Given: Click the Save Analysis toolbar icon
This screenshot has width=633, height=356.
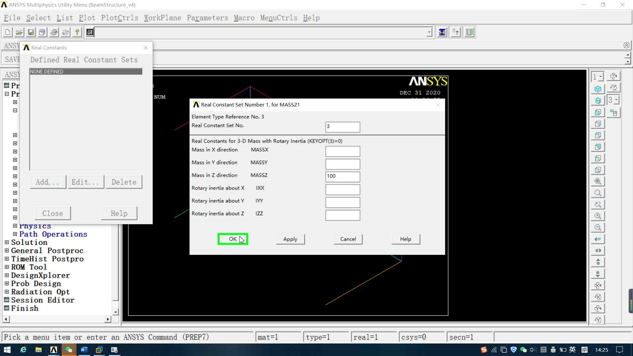Looking at the screenshot, I should 31,32.
